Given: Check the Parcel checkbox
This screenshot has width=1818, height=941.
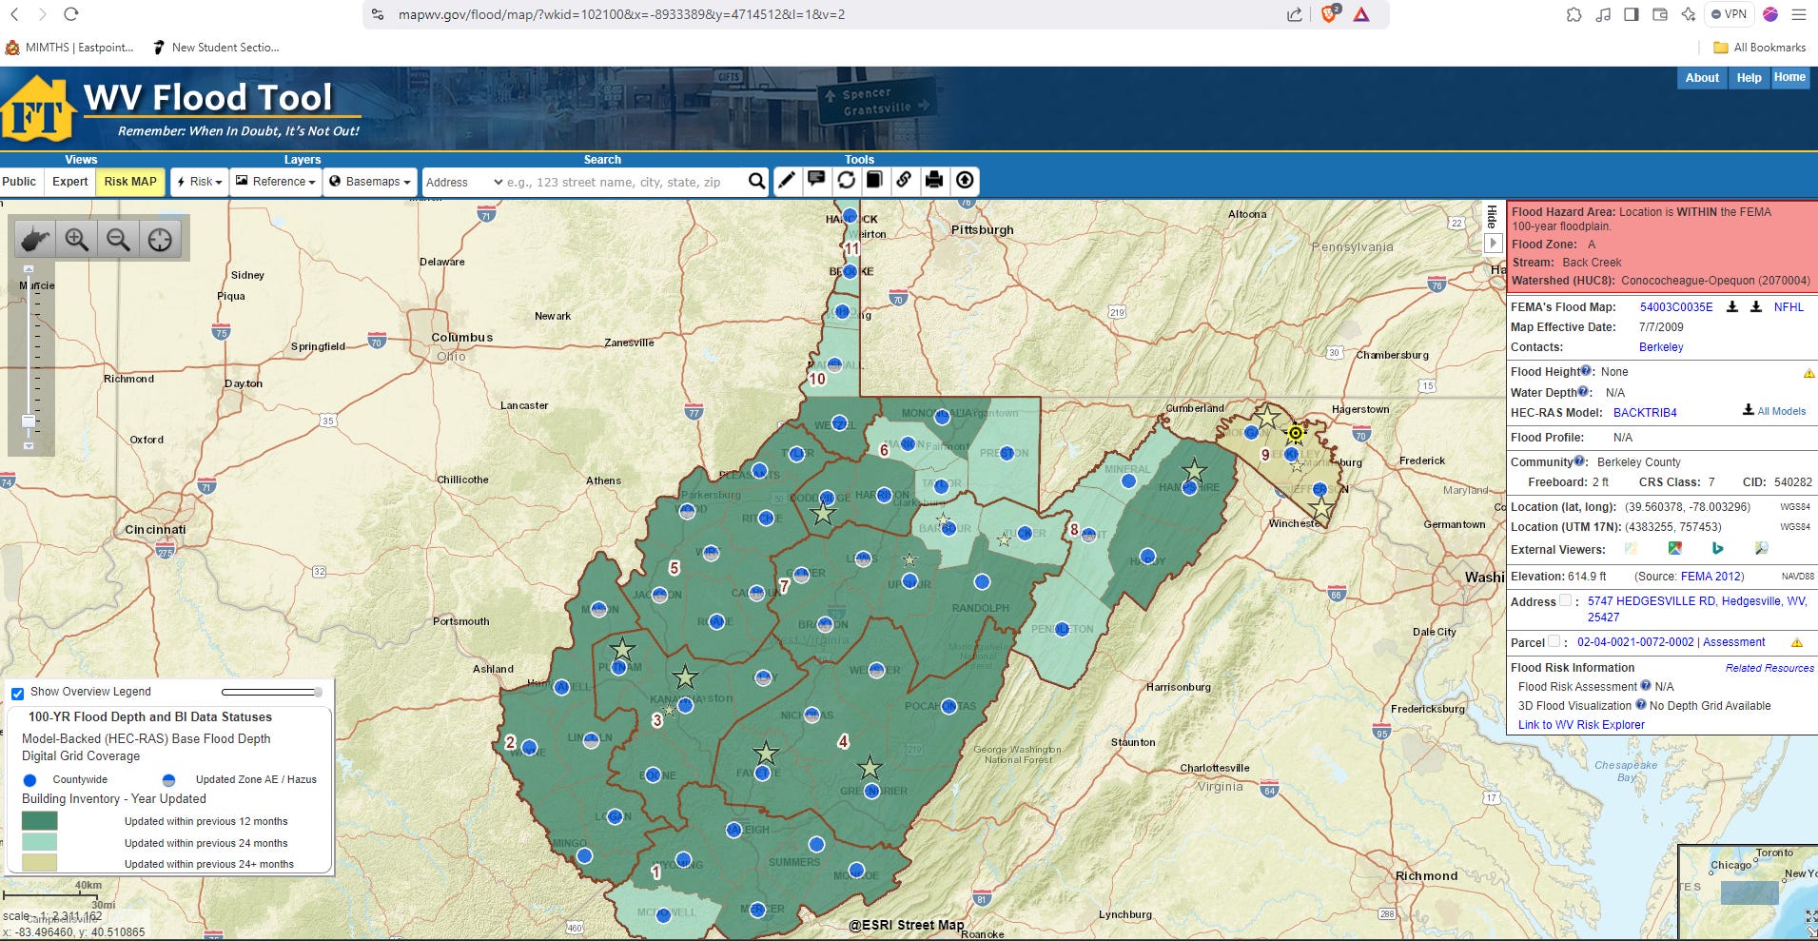Looking at the screenshot, I should pos(1554,641).
